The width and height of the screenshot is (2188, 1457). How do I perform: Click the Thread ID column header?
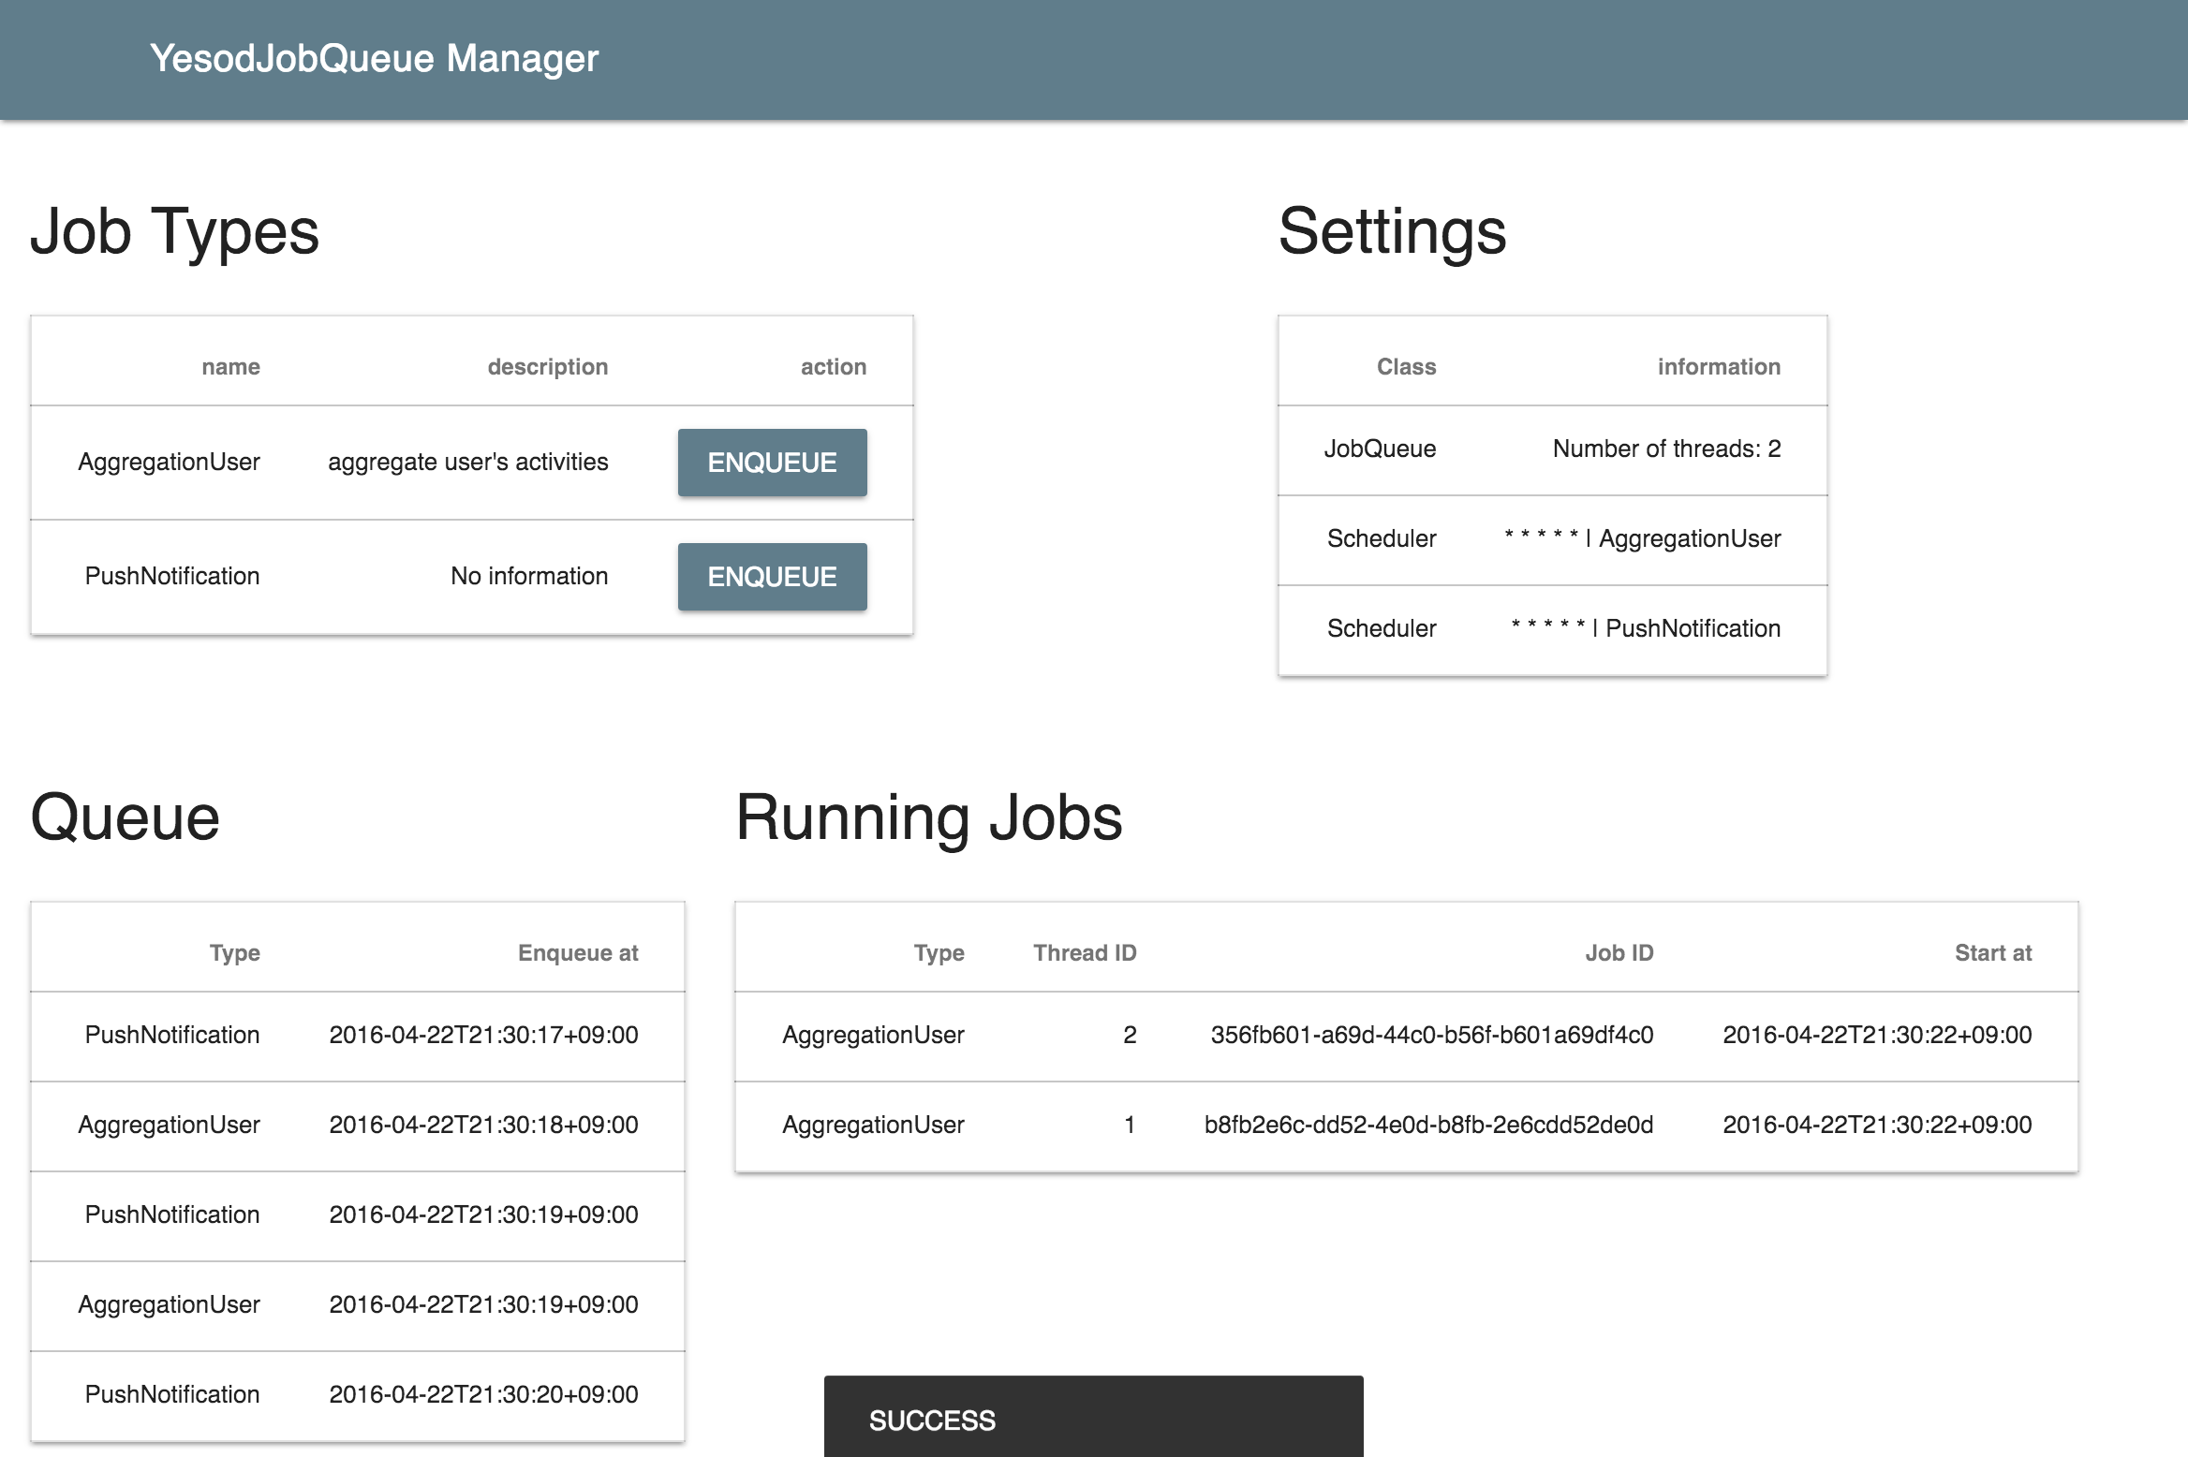1085,953
